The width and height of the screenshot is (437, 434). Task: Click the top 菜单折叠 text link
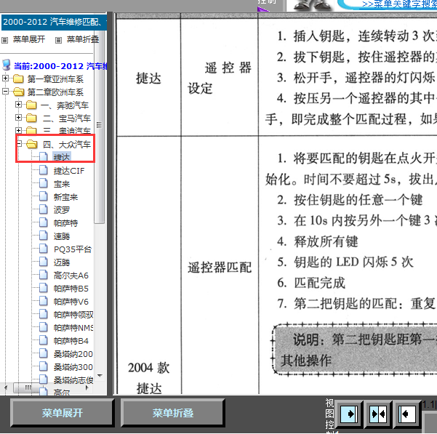click(x=83, y=39)
